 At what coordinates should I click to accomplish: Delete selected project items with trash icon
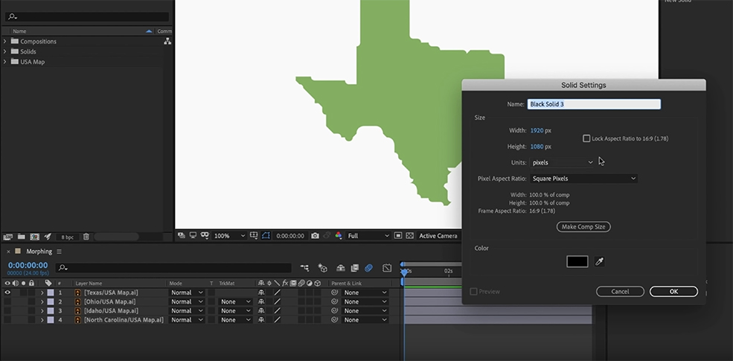click(x=86, y=237)
